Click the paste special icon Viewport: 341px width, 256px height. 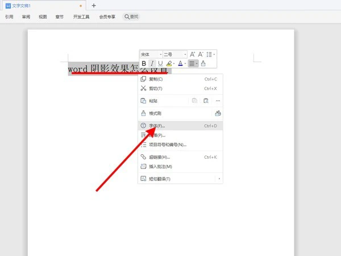point(206,101)
